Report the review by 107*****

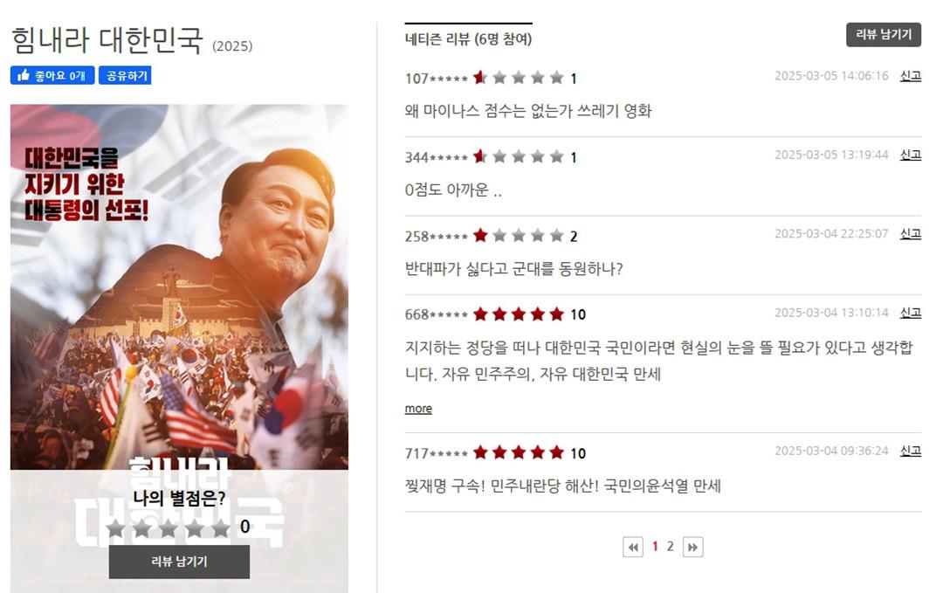pyautogui.click(x=911, y=76)
